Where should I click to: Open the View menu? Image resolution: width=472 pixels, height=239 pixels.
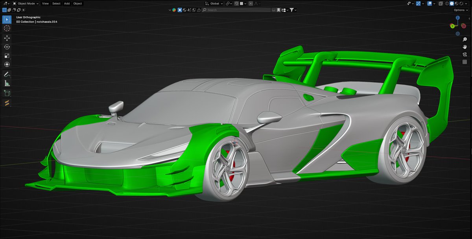[45, 4]
